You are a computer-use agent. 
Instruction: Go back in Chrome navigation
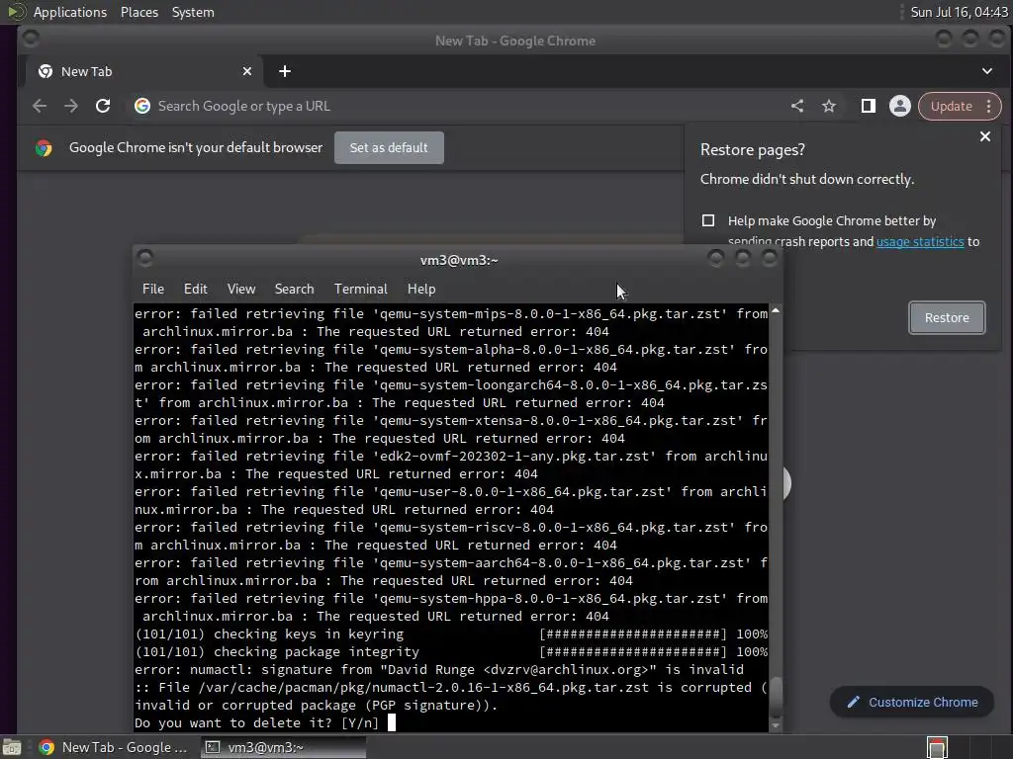40,106
